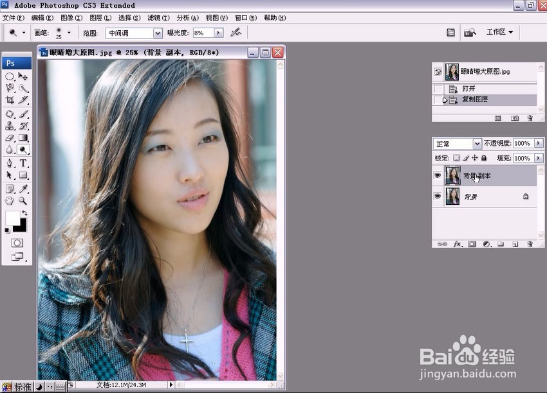The height and width of the screenshot is (393, 547).
Task: Set history brush source to 复制图层 state
Action: tap(438, 100)
